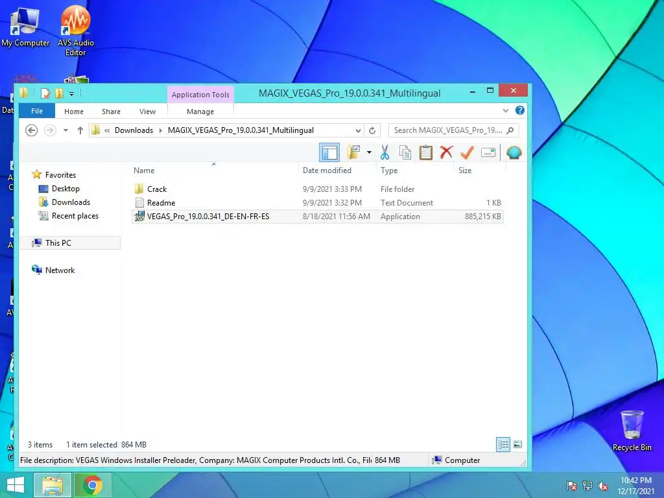Sort files by the Type column
664x498 pixels.
click(x=389, y=171)
